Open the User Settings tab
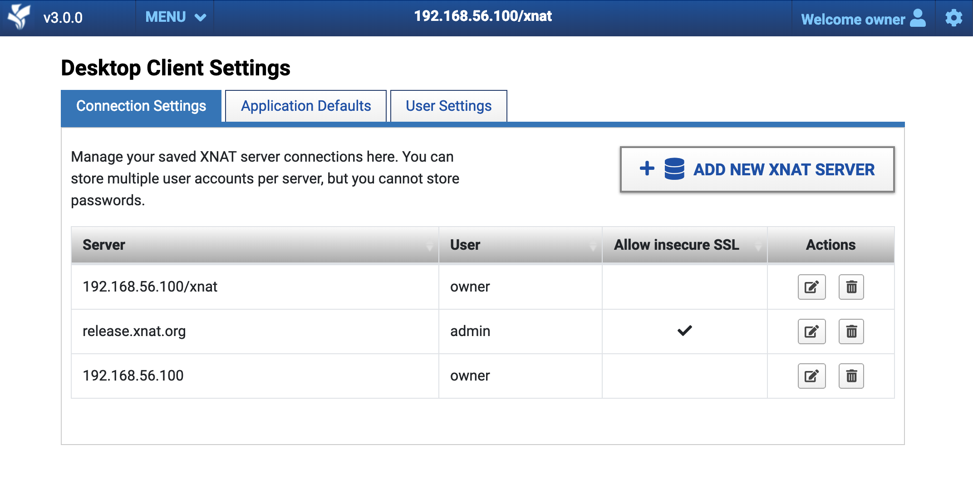Screen dimensions: 973x485 (448, 106)
